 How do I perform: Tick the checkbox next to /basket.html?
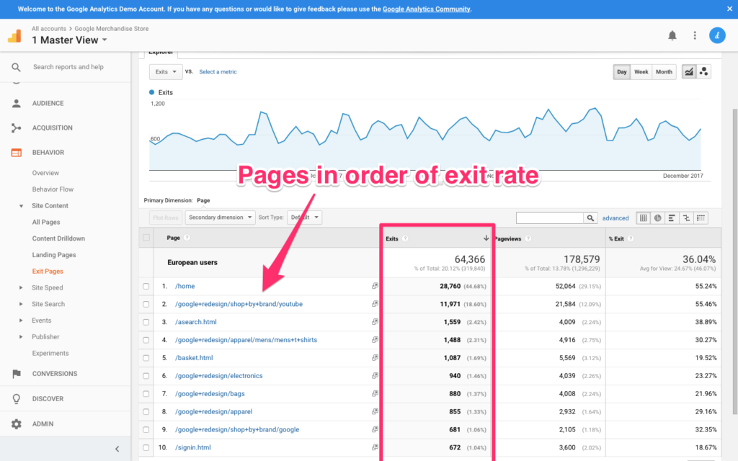tap(146, 358)
